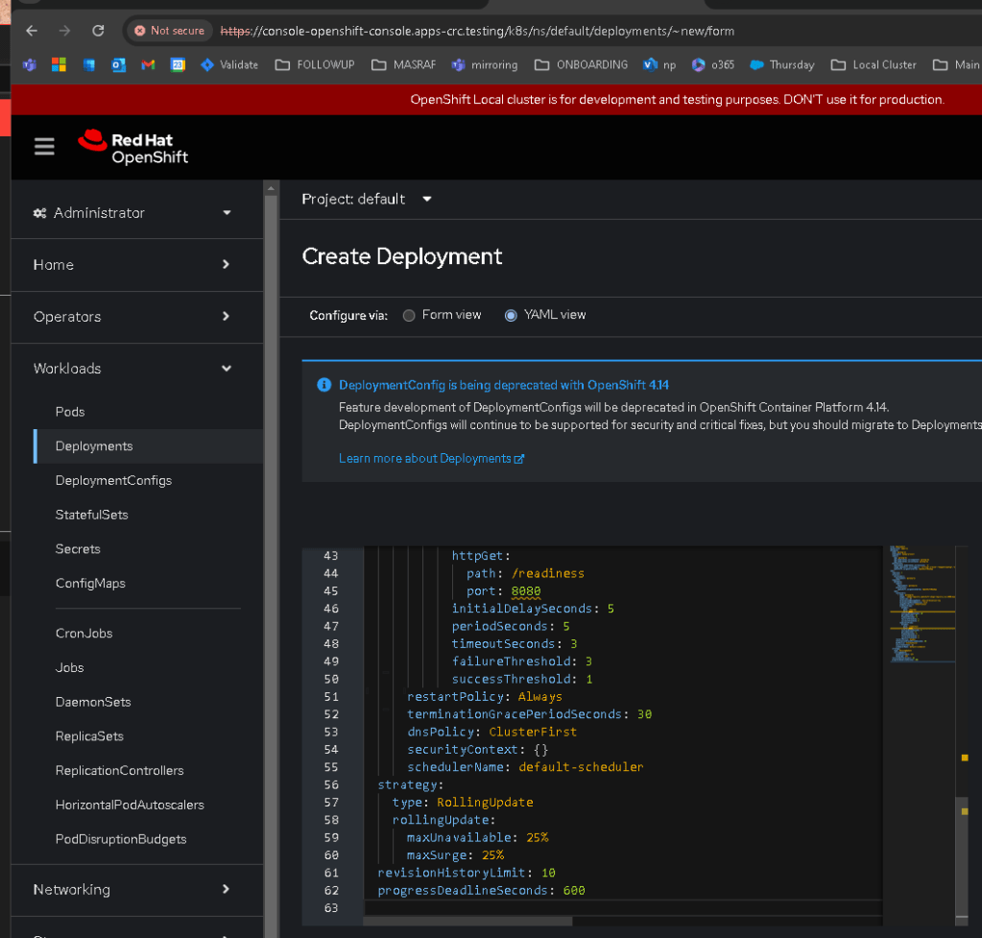The height and width of the screenshot is (938, 982).
Task: Open the Microsoft colored squares bookmark
Action: 59,64
